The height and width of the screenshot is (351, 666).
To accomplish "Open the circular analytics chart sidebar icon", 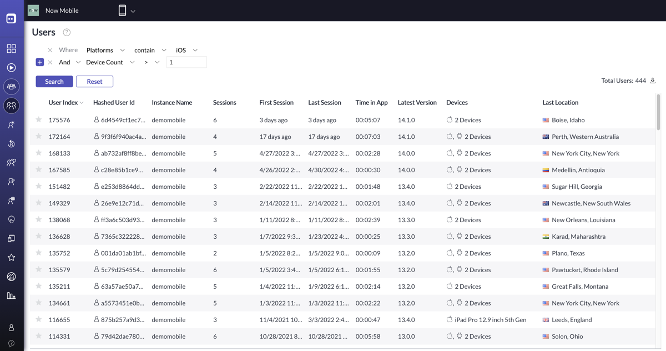I will 11,277.
